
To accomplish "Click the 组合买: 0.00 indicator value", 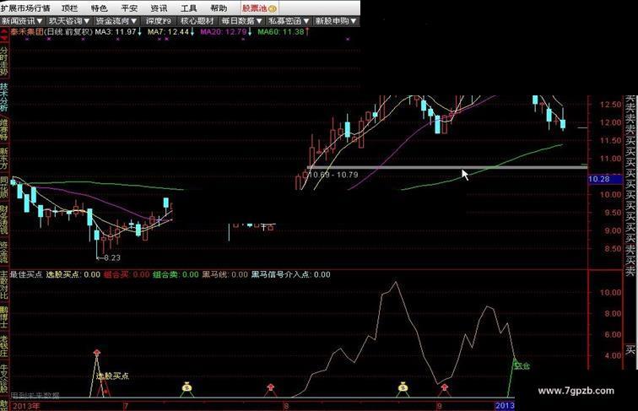I will (127, 274).
